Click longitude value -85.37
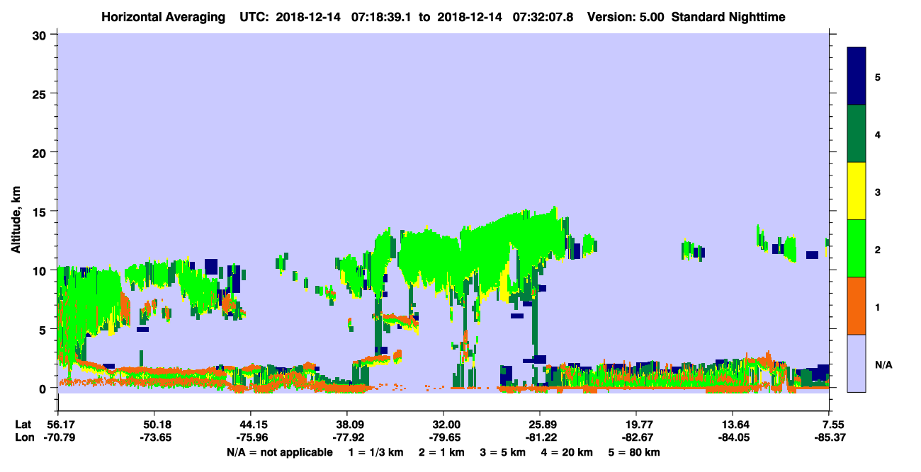The height and width of the screenshot is (472, 921). [830, 437]
